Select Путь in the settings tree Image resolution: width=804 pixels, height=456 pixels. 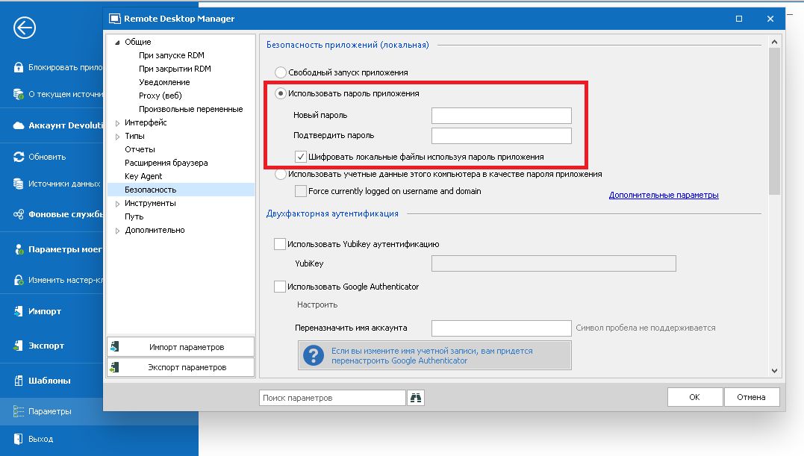pos(134,216)
